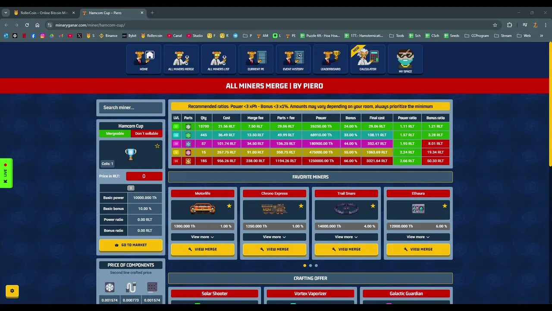This screenshot has width=552, height=311.
Task: Select the second favorites carousel dot
Action: click(x=310, y=266)
